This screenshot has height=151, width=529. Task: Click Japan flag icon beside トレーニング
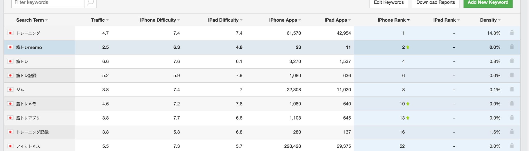click(x=10, y=33)
